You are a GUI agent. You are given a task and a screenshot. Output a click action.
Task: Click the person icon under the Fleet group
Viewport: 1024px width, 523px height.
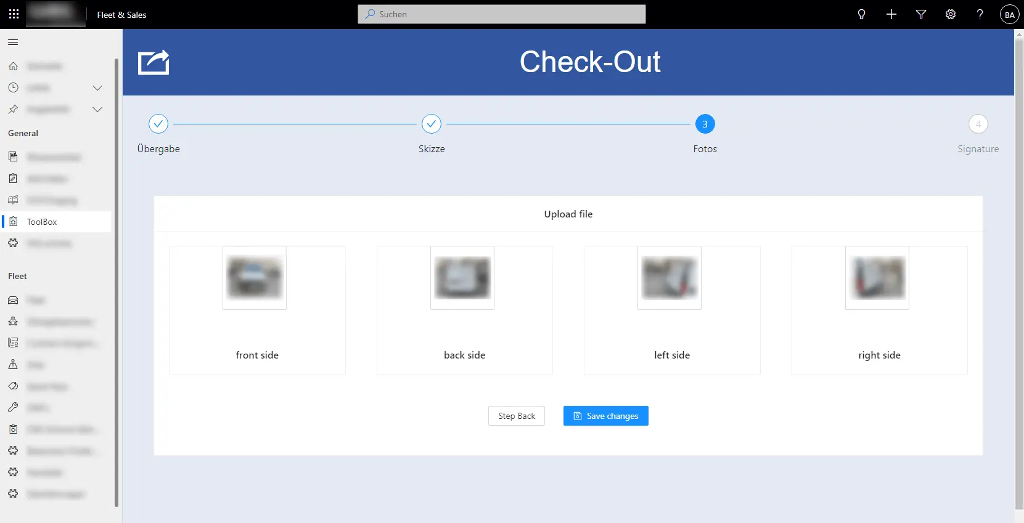click(x=13, y=364)
